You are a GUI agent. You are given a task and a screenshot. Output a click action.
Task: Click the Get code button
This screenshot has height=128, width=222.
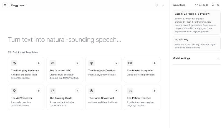pos(201,5)
